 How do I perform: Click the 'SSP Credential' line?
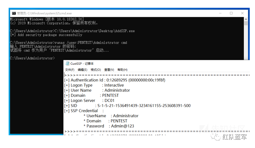coord(84,111)
